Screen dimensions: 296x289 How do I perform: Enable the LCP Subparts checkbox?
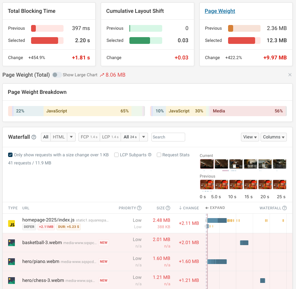click(116, 155)
